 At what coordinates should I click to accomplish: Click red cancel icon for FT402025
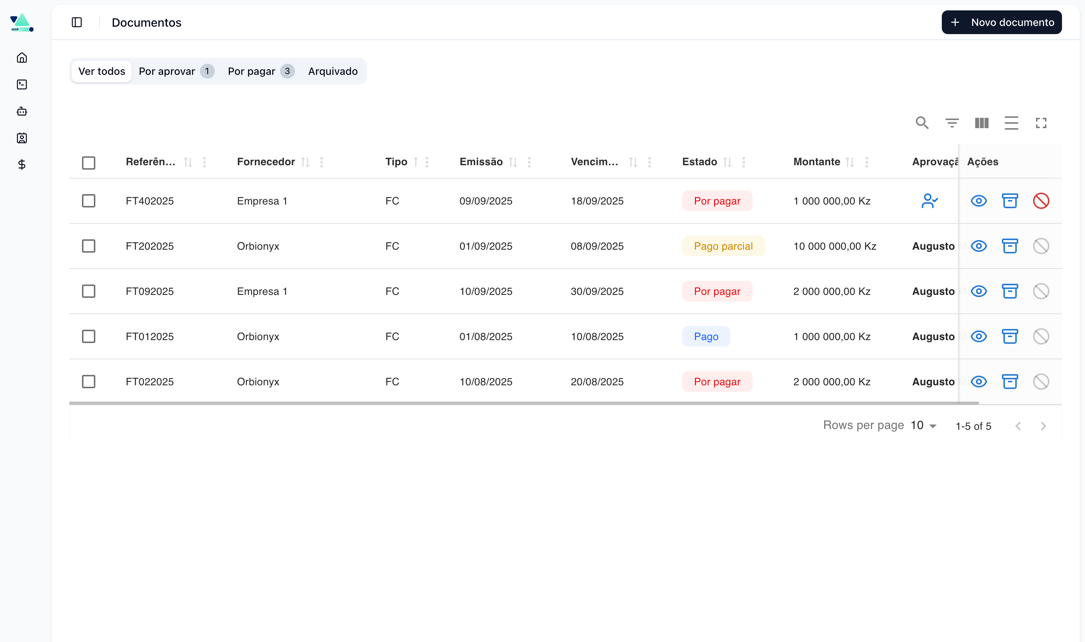coord(1041,201)
